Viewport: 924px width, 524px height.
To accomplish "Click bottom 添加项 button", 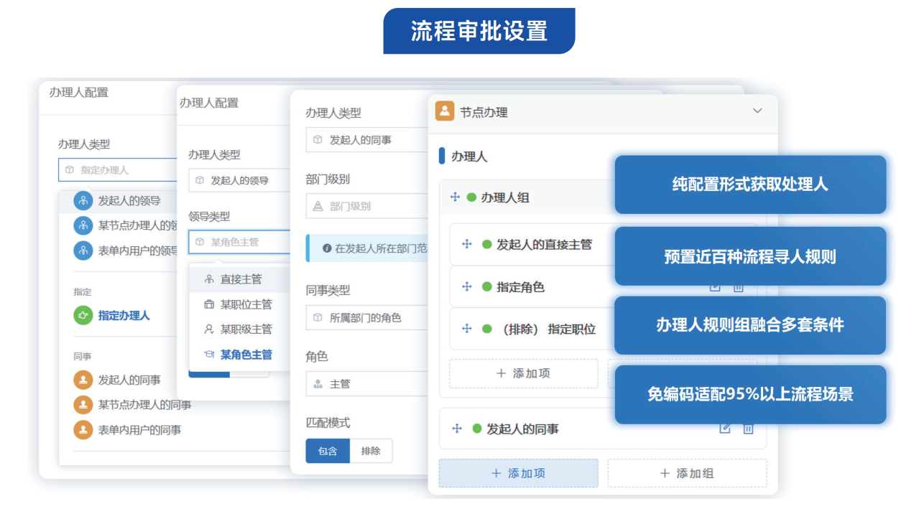I will click(x=518, y=474).
